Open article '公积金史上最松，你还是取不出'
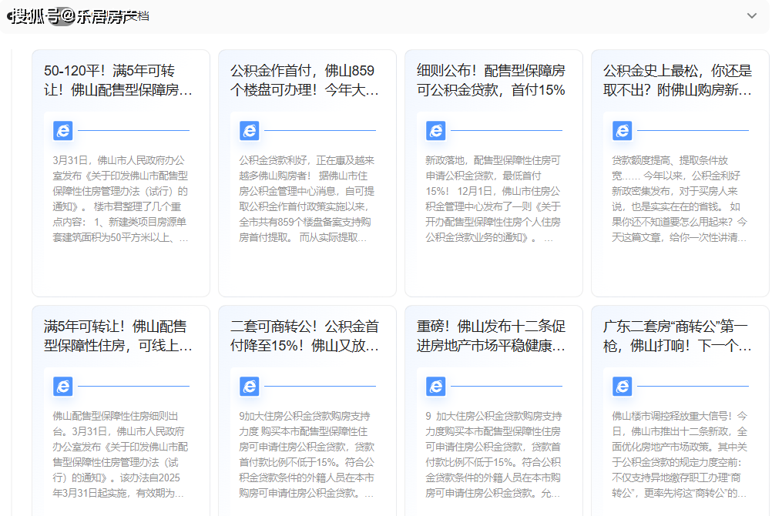The image size is (782, 516). coord(680,80)
